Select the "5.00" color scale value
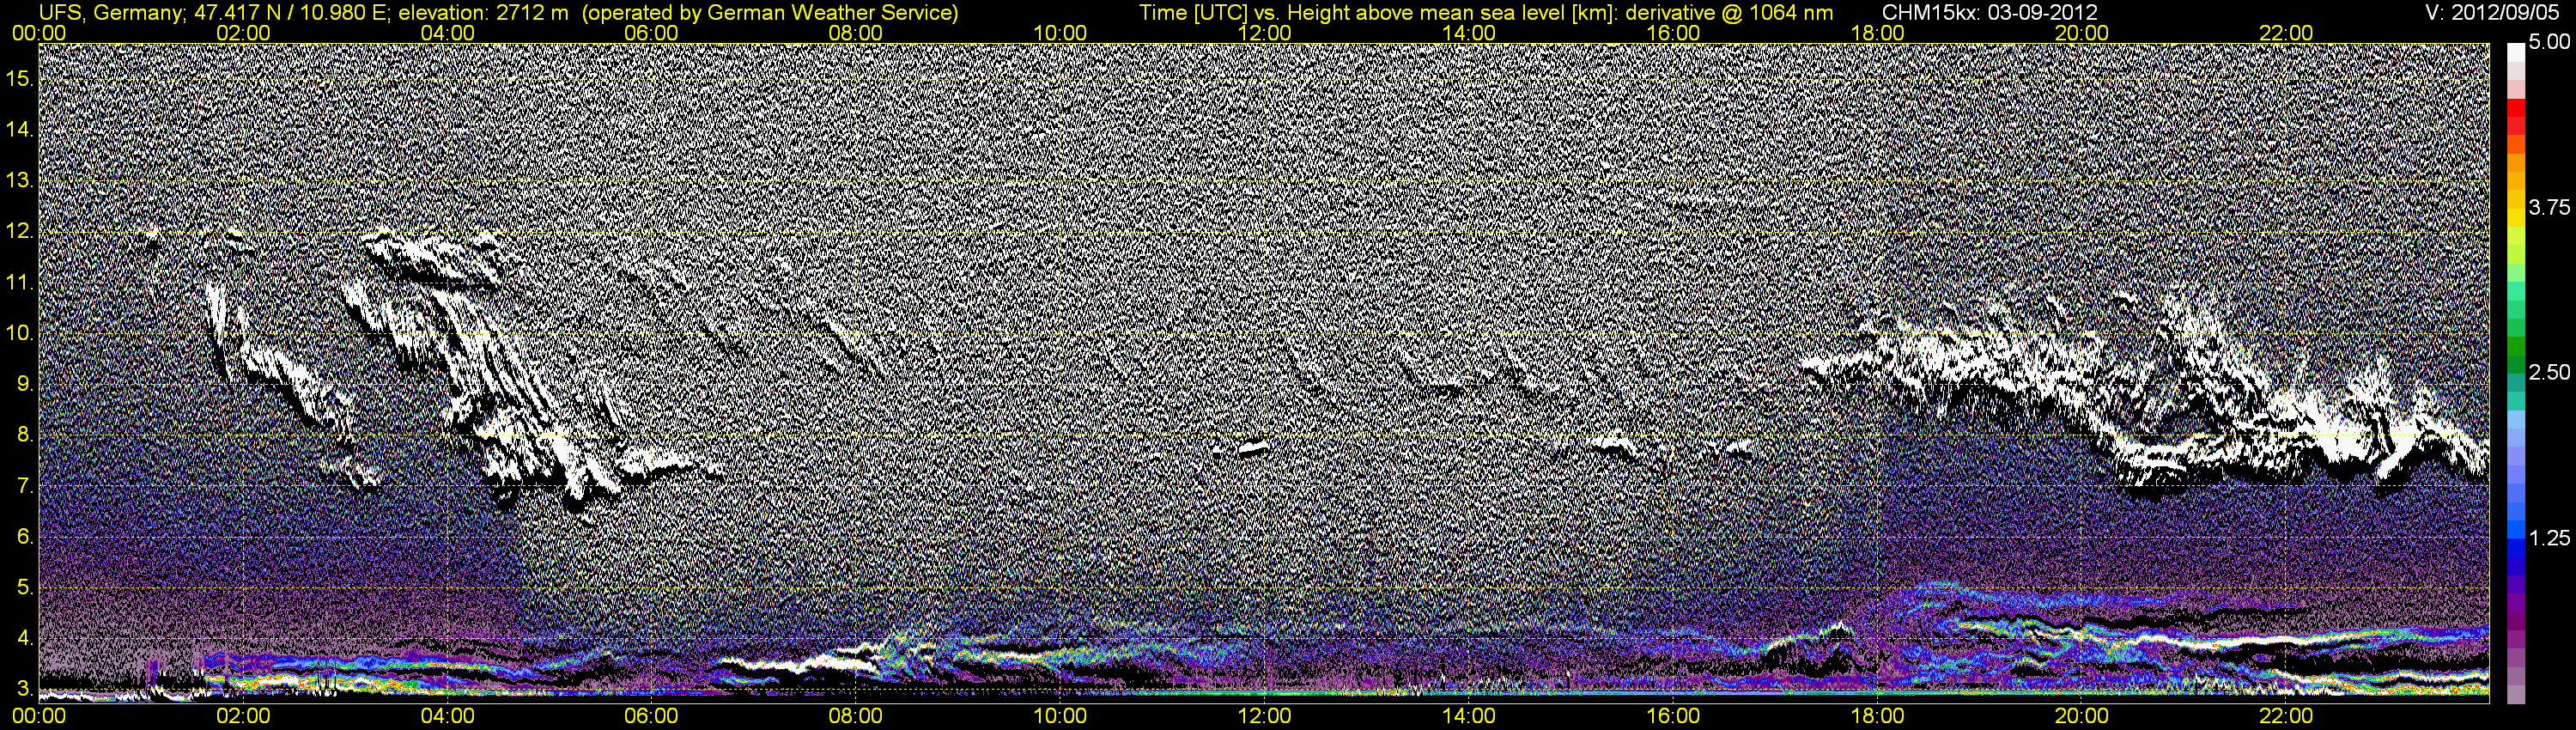2576x730 pixels. 2549,42
